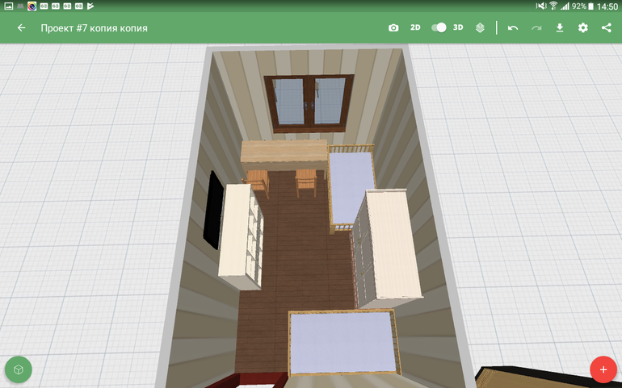
Task: Tap the project title "Проект #7 копия копия"
Action: pyautogui.click(x=94, y=28)
